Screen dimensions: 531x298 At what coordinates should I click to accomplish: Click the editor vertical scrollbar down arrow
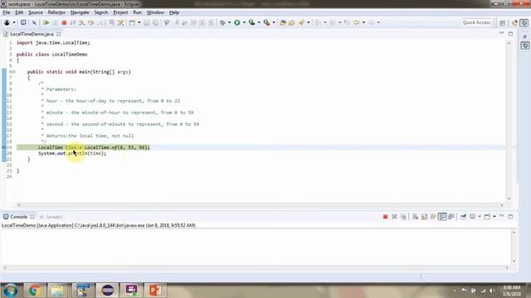(x=509, y=199)
